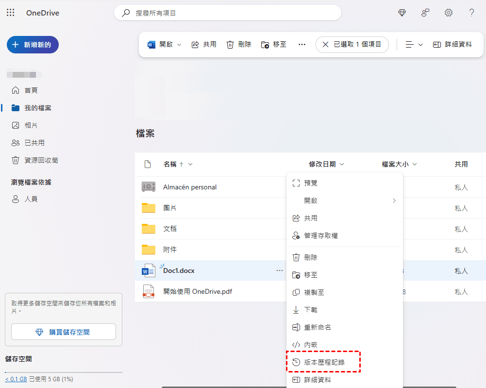Screen dimensions: 486x388
Task: Choose 重新命名 in the context menu
Action: [x=345, y=327]
